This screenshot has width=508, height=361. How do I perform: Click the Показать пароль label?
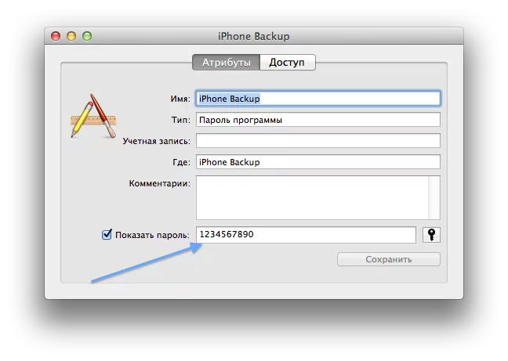(152, 235)
